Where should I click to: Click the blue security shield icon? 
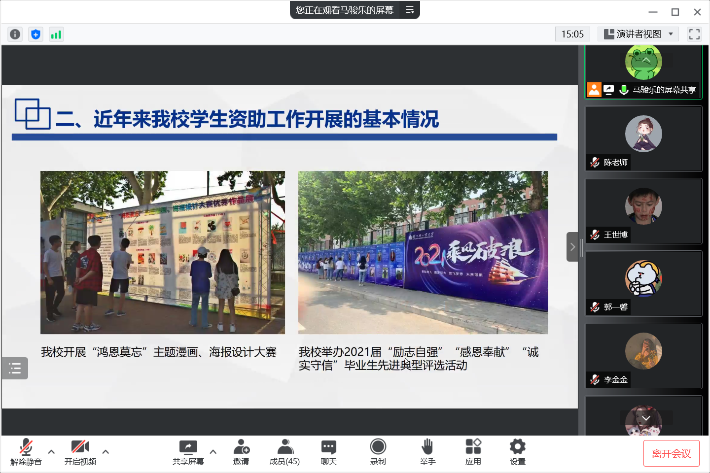(35, 34)
